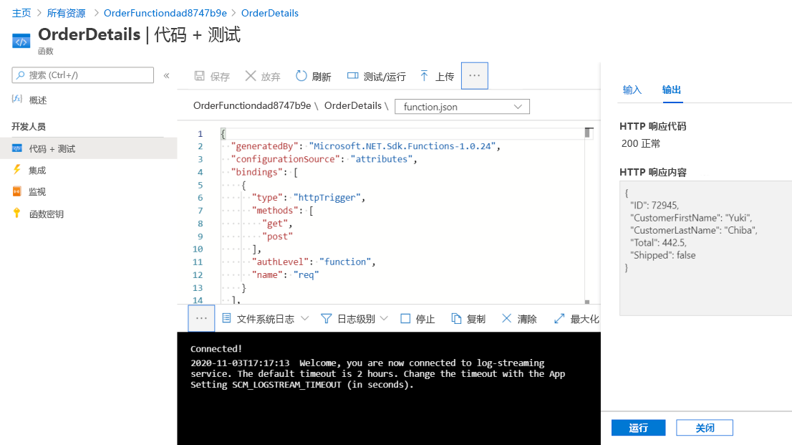Click the Upload (上传) arrow icon
Screen dimensions: 792x445
coord(424,76)
